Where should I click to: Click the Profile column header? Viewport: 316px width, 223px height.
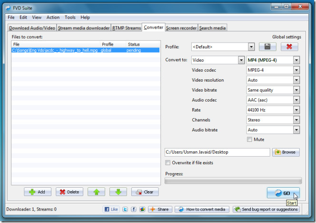pos(113,45)
